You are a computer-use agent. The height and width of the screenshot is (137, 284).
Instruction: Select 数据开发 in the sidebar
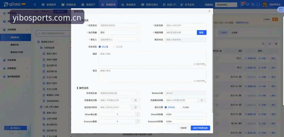[14, 45]
